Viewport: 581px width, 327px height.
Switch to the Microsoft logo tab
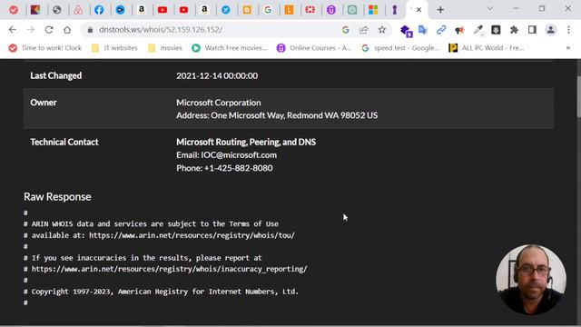pos(373,10)
